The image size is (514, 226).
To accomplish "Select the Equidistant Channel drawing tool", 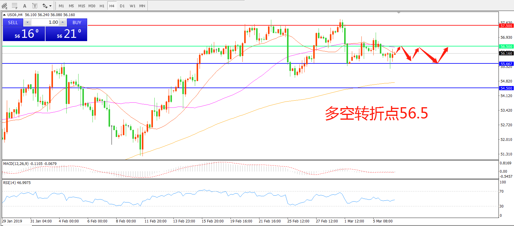I will [x=4, y=6].
